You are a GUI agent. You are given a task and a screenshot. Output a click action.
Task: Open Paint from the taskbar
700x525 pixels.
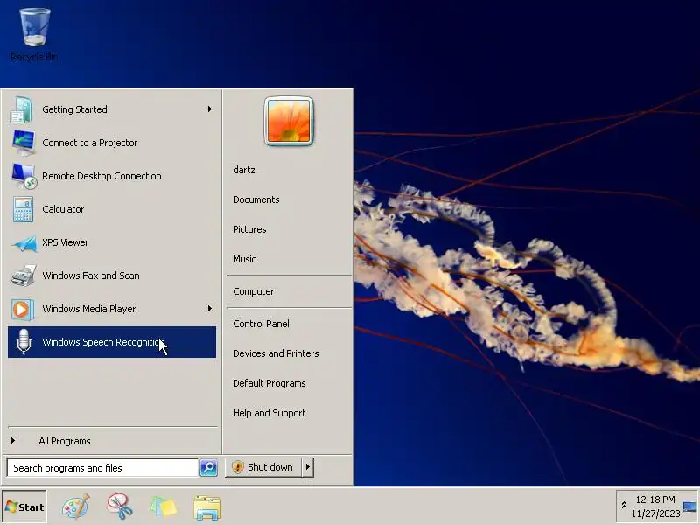(x=76, y=507)
